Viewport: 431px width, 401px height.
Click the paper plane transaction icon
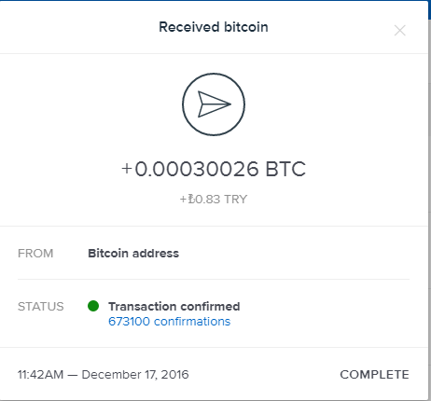[214, 104]
